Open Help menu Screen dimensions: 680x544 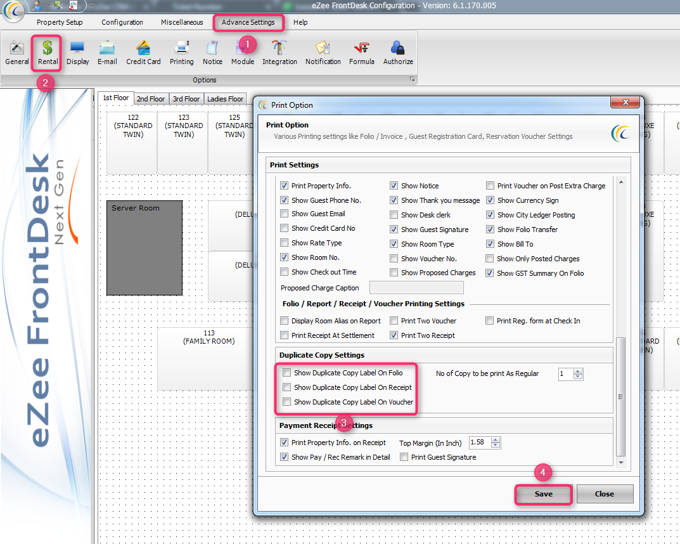point(300,22)
